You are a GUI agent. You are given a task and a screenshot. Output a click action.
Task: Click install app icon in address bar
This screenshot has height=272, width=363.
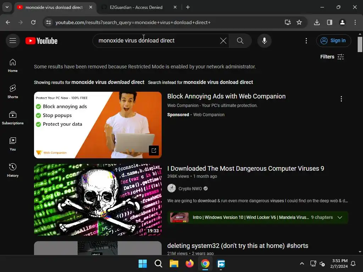click(288, 22)
